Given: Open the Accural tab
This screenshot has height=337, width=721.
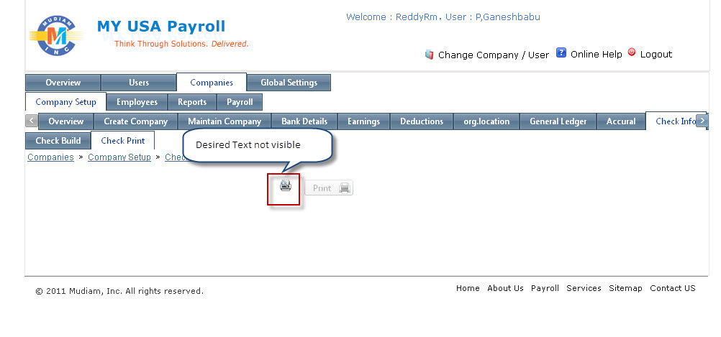Looking at the screenshot, I should coord(621,121).
